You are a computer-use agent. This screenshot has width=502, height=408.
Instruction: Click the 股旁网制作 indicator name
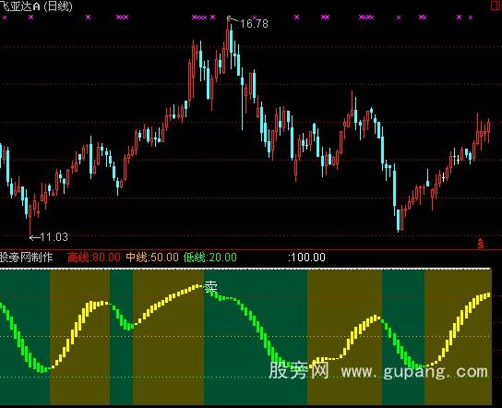(26, 258)
